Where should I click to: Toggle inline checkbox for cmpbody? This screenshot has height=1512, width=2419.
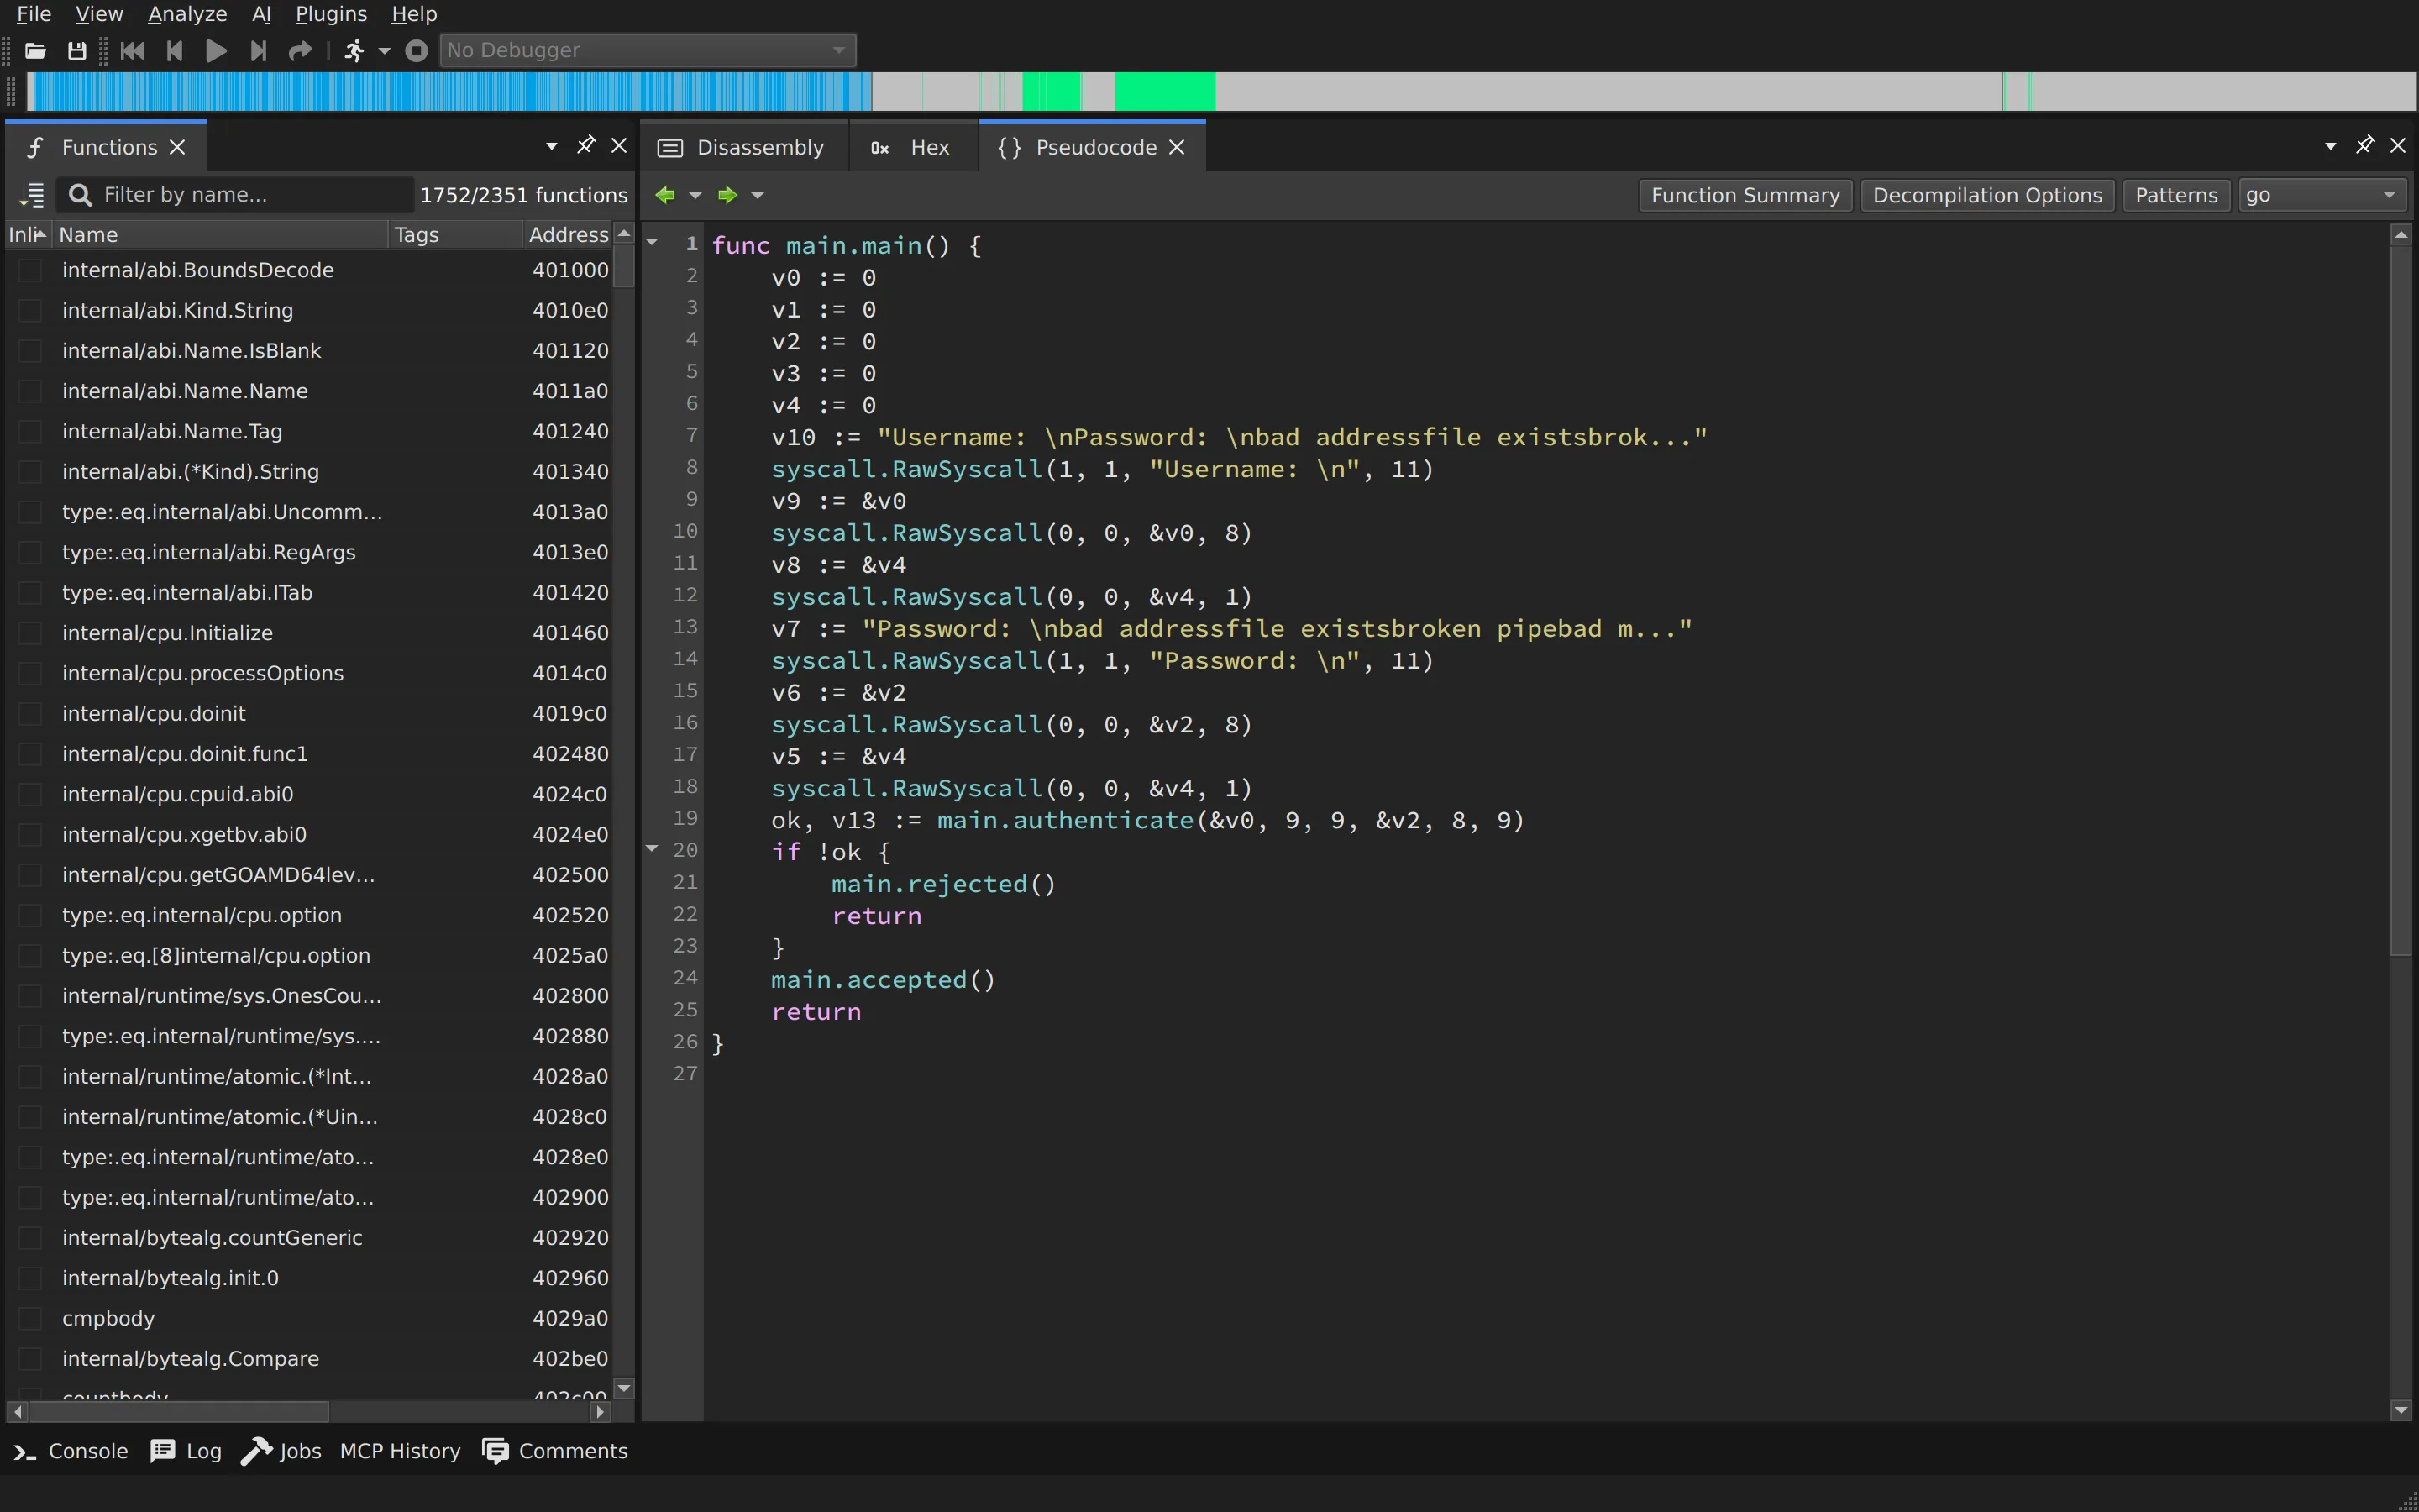point(31,1319)
